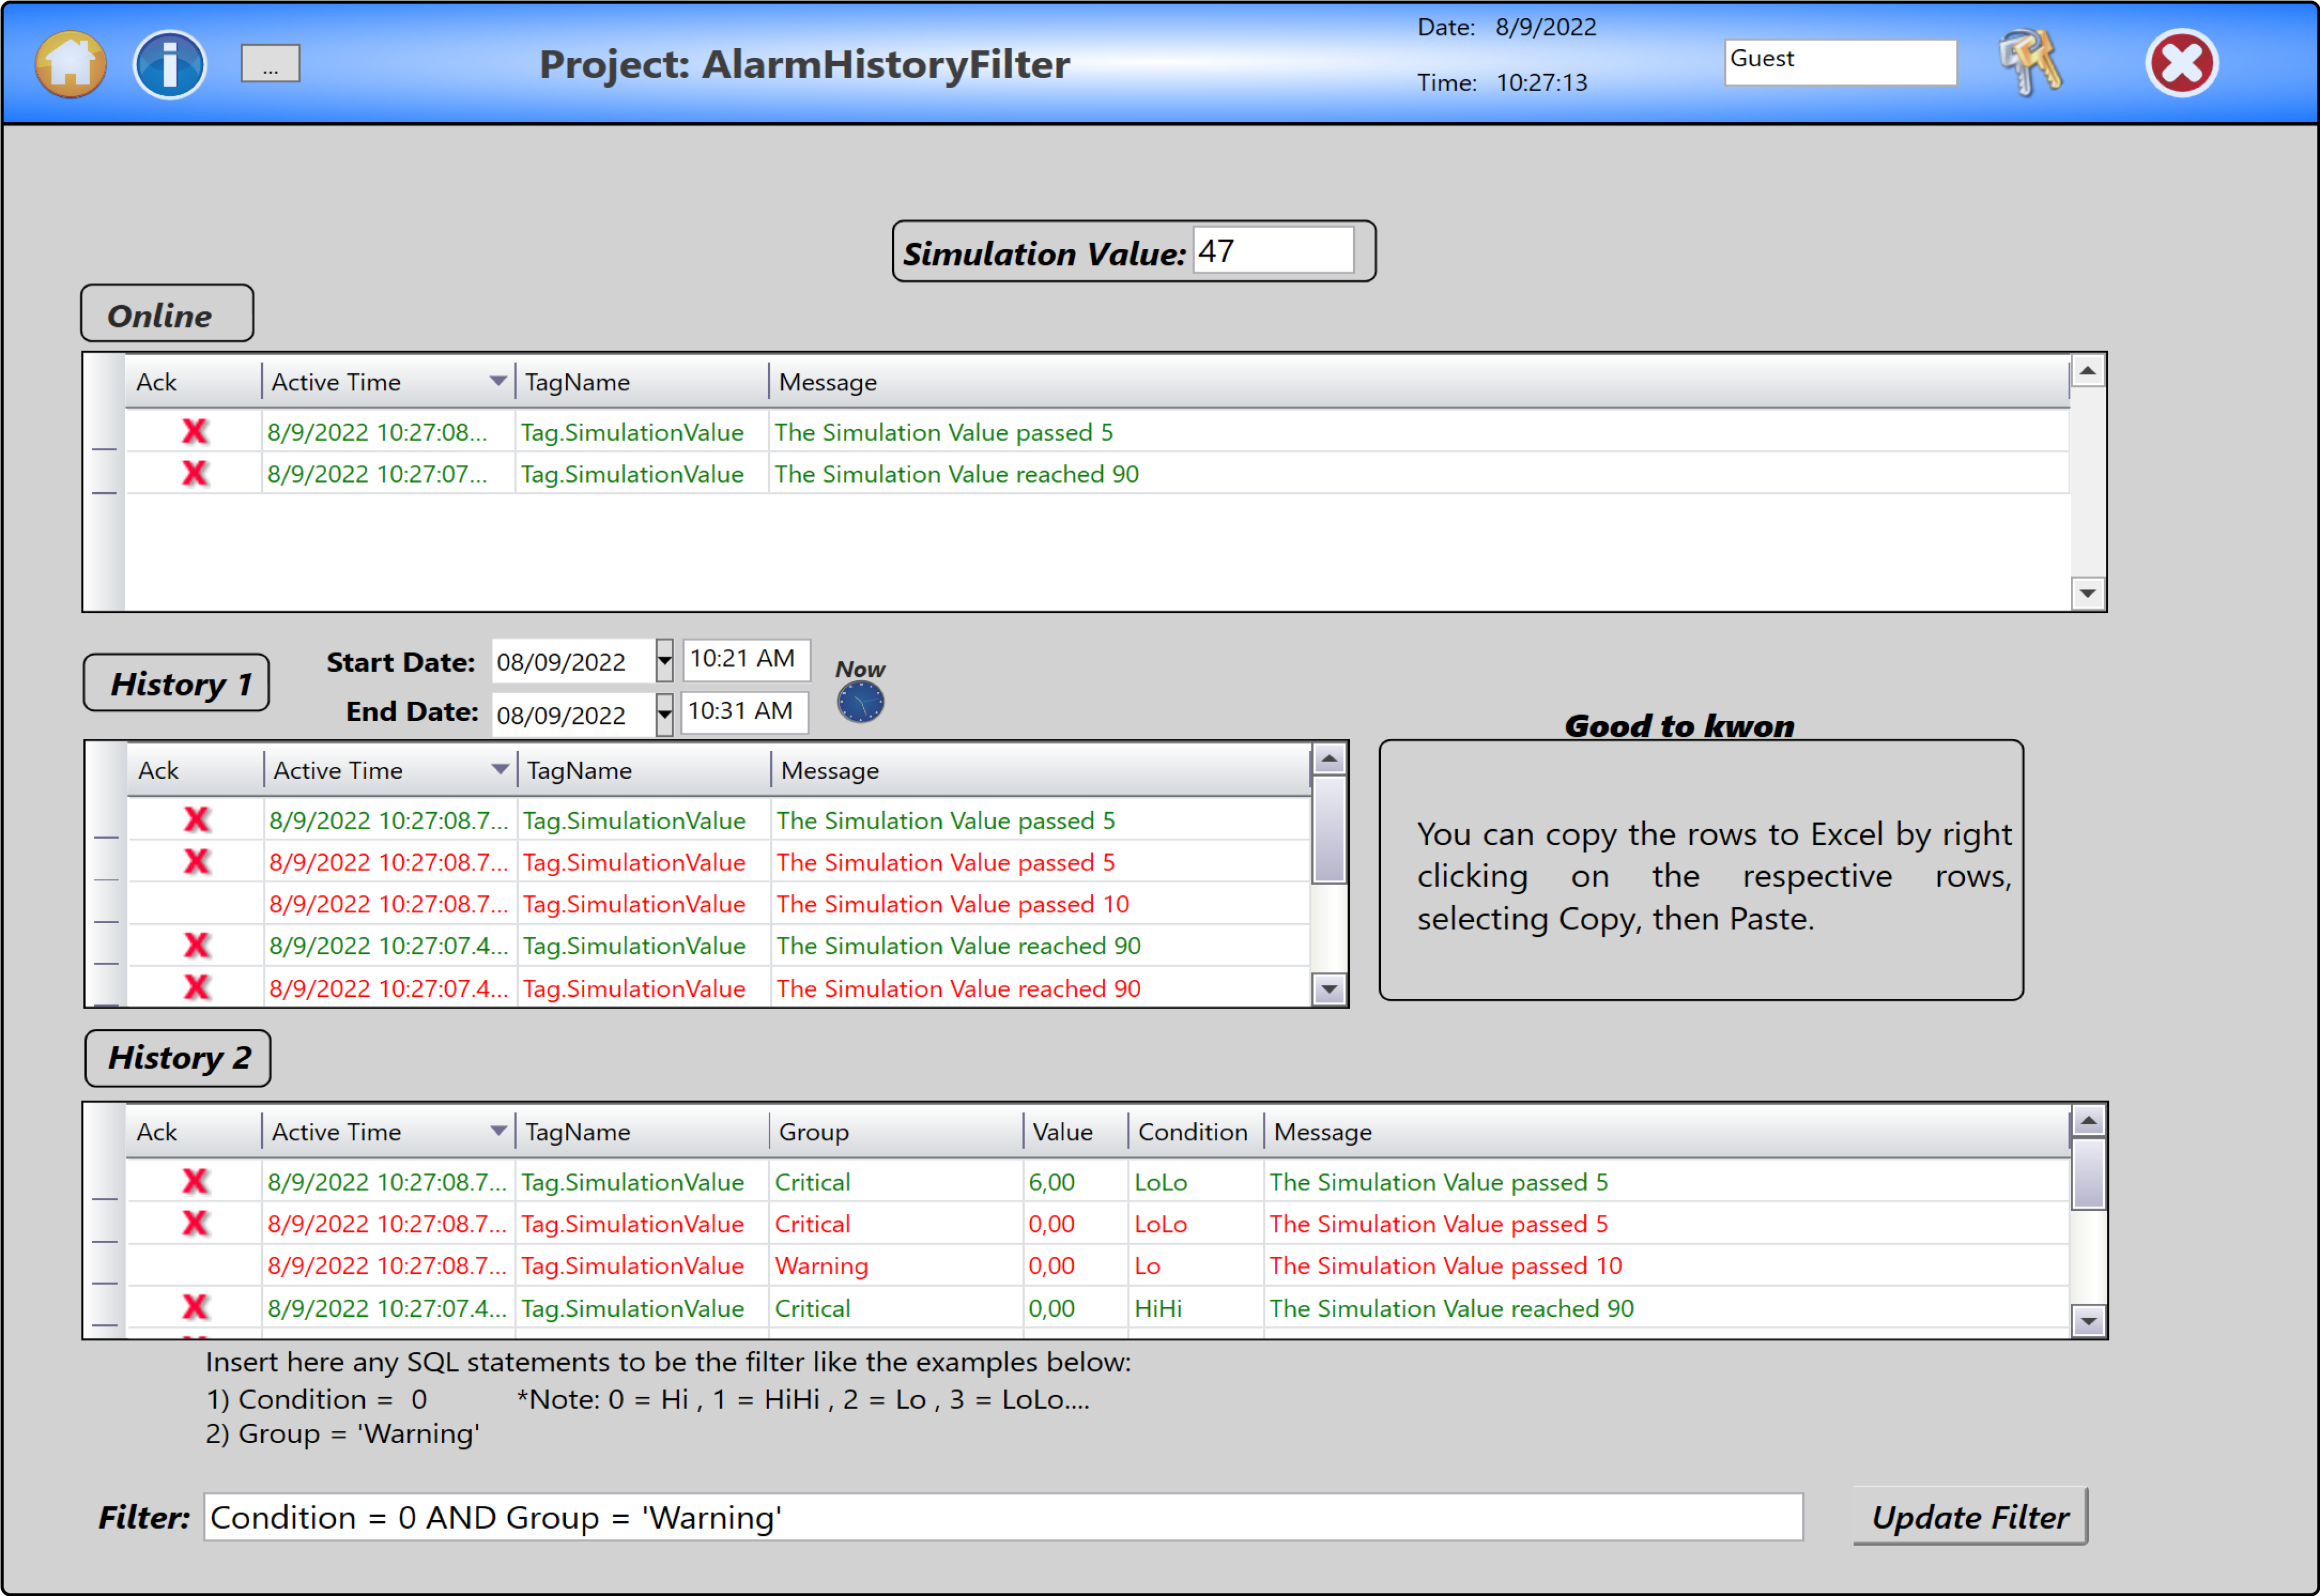Click History 1 Ack column header
The height and width of the screenshot is (1596, 2320).
point(195,770)
